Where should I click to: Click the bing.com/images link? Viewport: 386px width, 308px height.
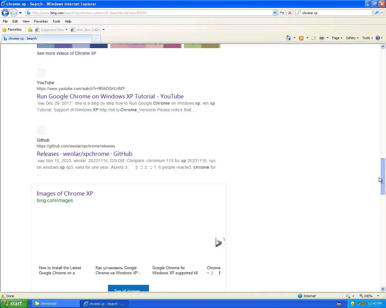tap(55, 201)
